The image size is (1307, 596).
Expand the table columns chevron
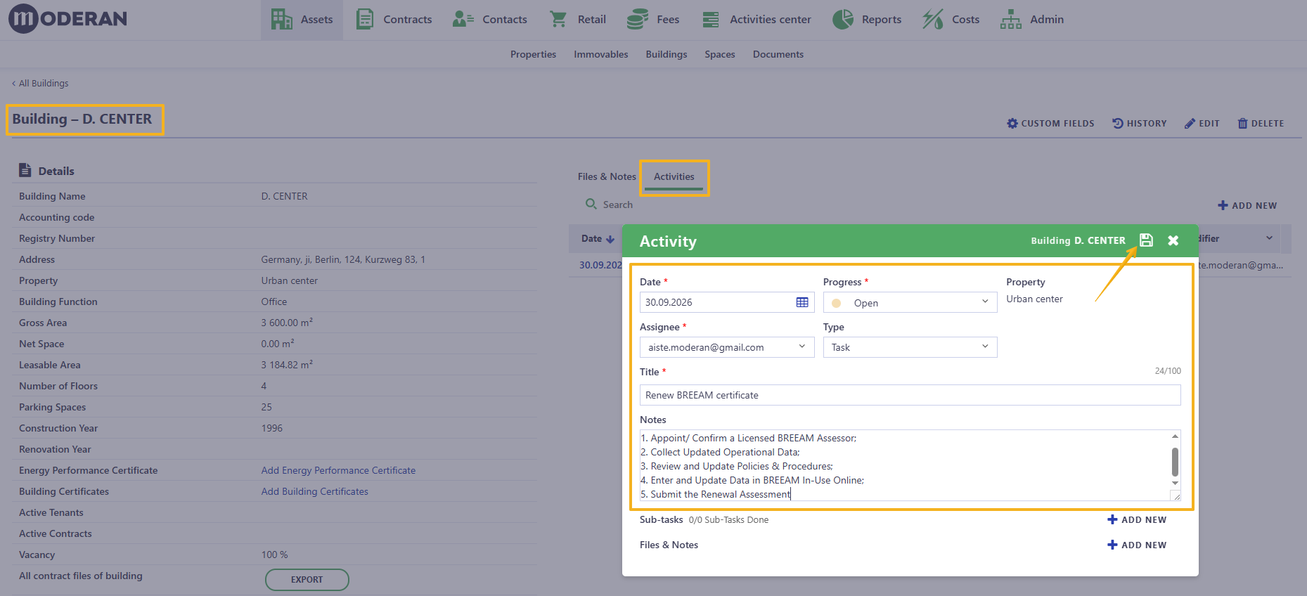(1269, 238)
